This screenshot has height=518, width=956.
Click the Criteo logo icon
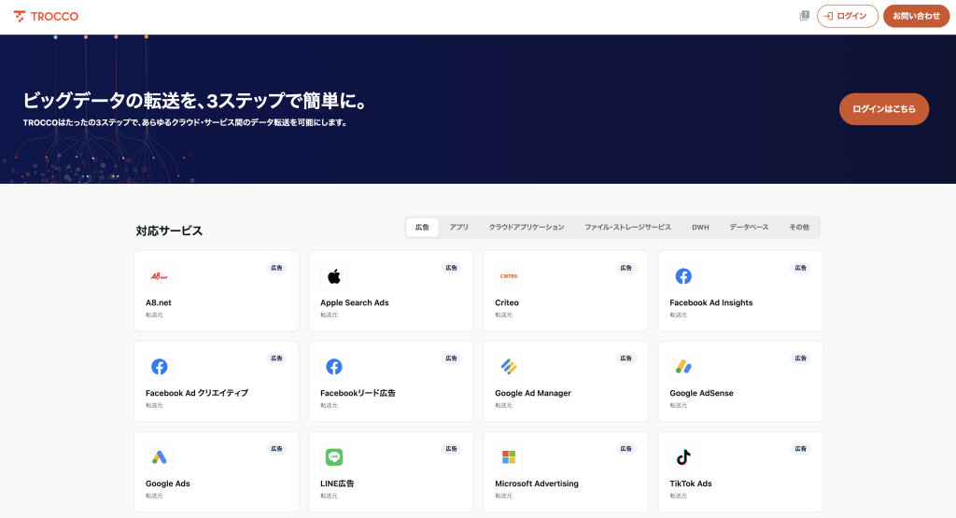509,276
